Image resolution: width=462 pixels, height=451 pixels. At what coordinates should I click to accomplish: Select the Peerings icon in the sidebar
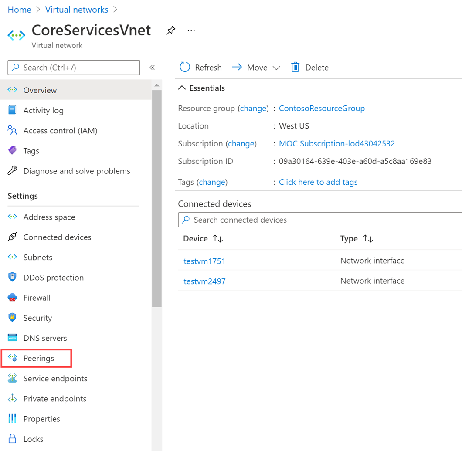click(x=13, y=358)
